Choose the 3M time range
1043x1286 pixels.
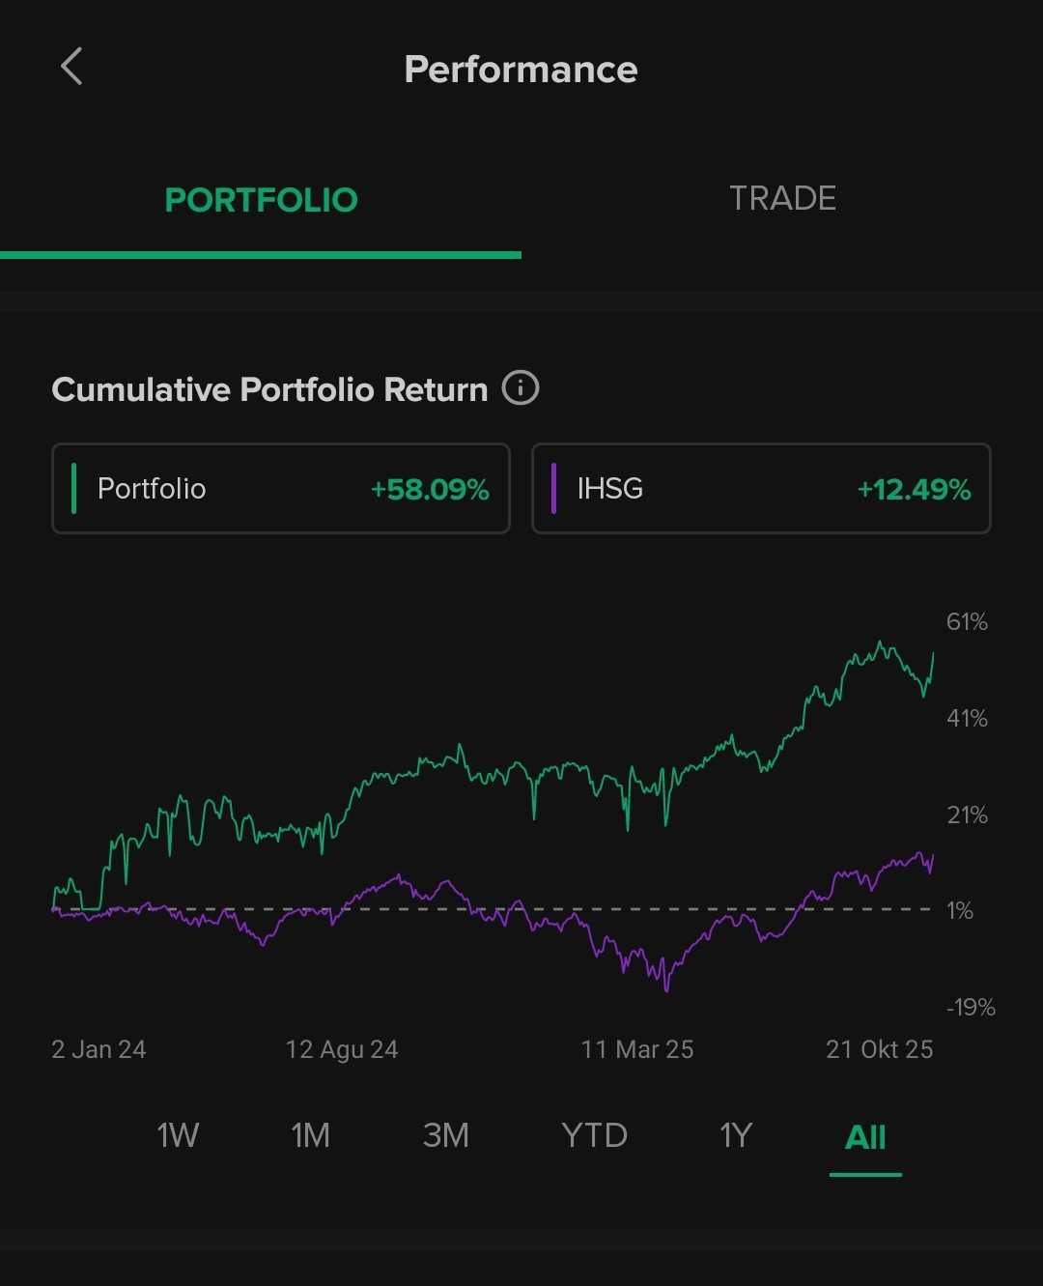coord(445,1135)
